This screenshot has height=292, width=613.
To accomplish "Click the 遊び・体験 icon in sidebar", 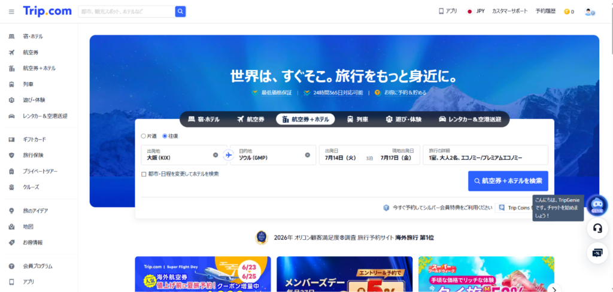I will [x=12, y=100].
